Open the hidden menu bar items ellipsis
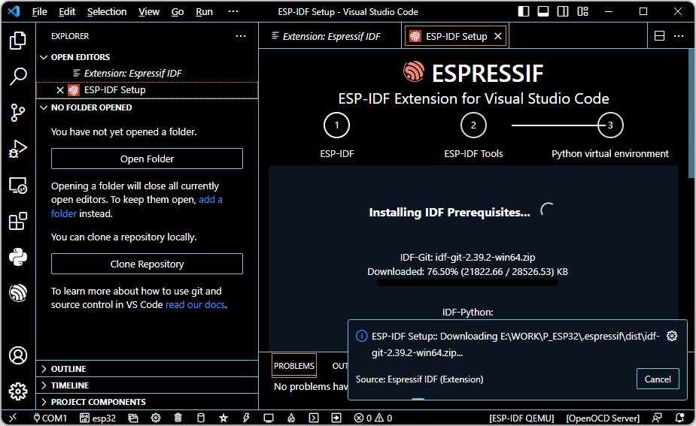This screenshot has height=426, width=696. coord(233,11)
